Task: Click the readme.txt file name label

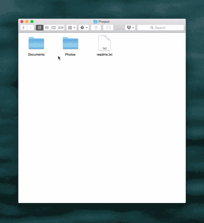Action: click(x=105, y=54)
